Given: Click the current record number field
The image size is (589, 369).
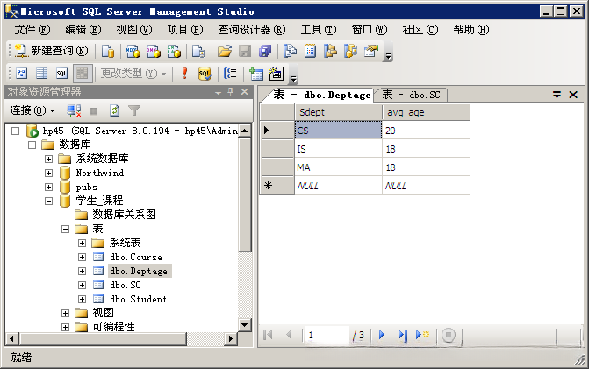Looking at the screenshot, I should pyautogui.click(x=327, y=335).
